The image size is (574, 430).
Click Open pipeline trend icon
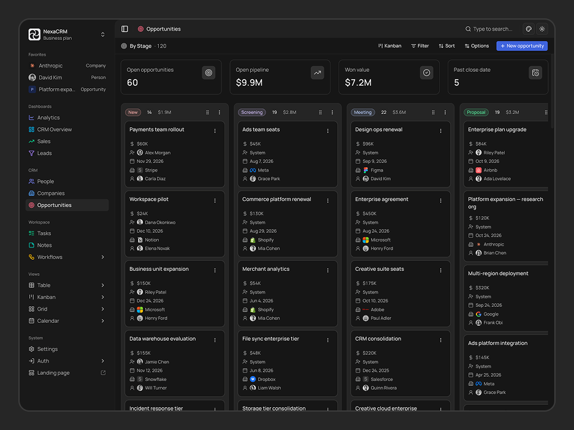click(318, 73)
